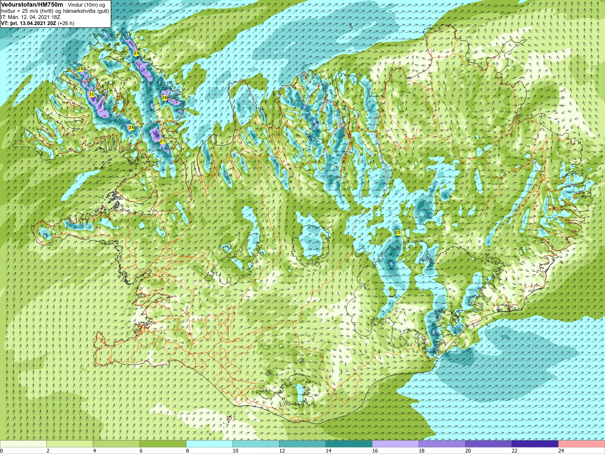Click the legend scale value 6

click(x=141, y=451)
